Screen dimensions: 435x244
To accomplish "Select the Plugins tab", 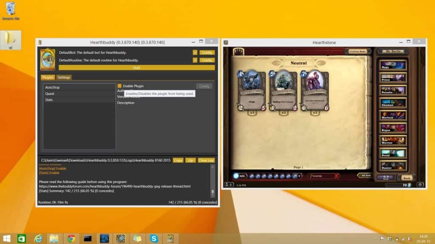I will tap(48, 78).
